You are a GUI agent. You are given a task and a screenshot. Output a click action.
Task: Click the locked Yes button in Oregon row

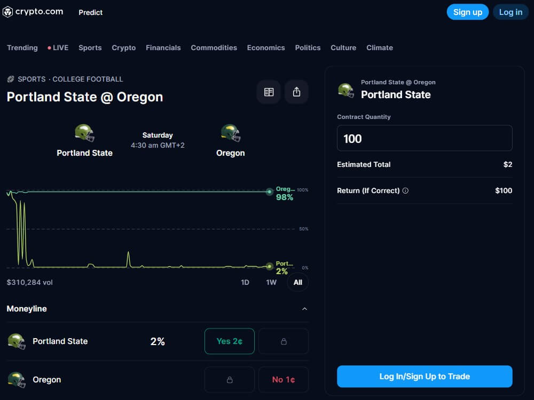pos(230,380)
